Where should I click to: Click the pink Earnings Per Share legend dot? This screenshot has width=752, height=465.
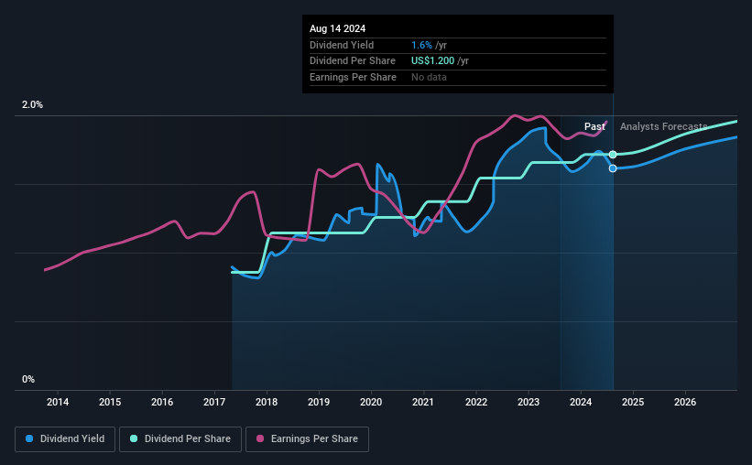(x=260, y=438)
